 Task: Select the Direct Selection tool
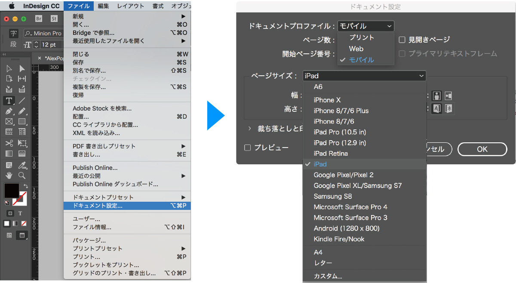[x=22, y=69]
